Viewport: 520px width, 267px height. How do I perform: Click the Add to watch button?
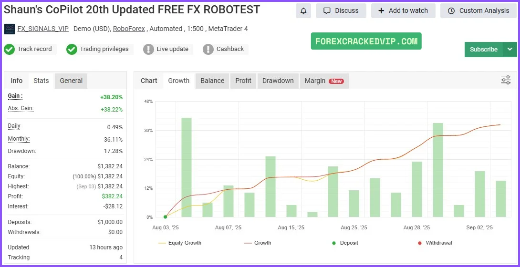[x=403, y=11]
